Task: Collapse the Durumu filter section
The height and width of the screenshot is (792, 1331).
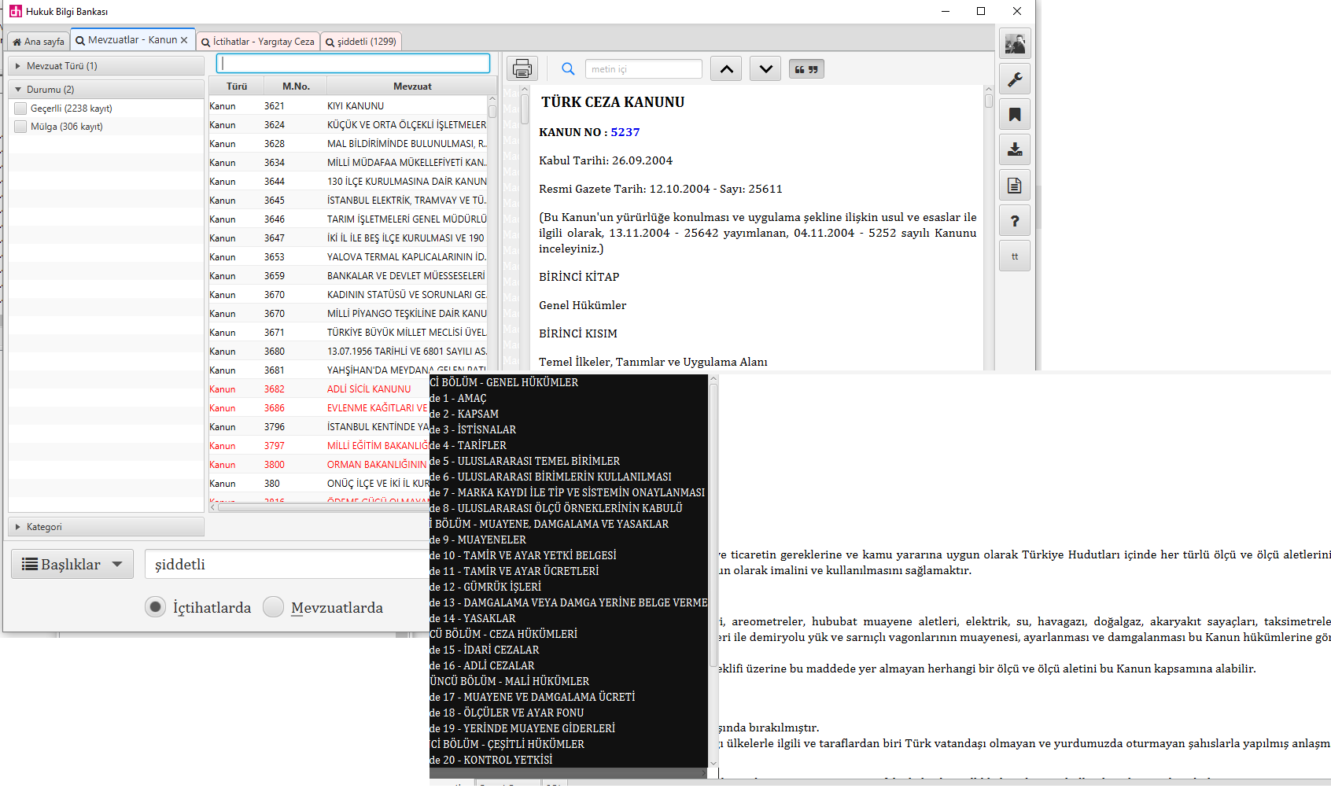Action: [x=18, y=90]
